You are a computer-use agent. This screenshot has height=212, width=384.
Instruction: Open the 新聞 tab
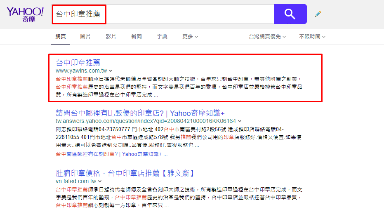point(137,37)
